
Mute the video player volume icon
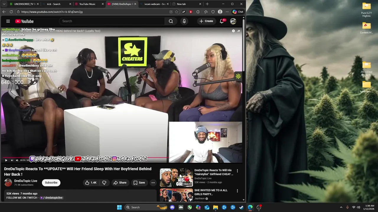[x=17, y=160]
